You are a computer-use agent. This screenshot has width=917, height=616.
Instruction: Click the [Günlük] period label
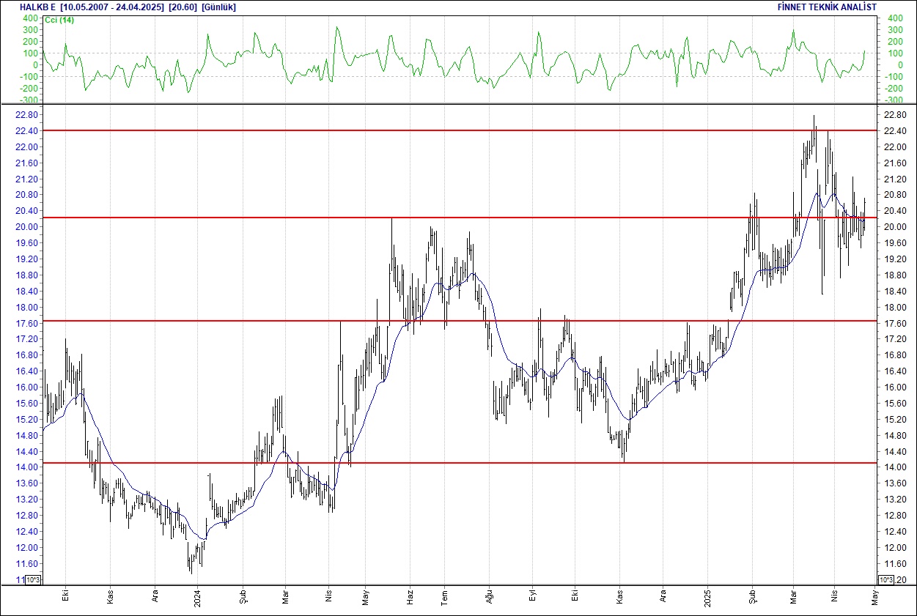[218, 7]
